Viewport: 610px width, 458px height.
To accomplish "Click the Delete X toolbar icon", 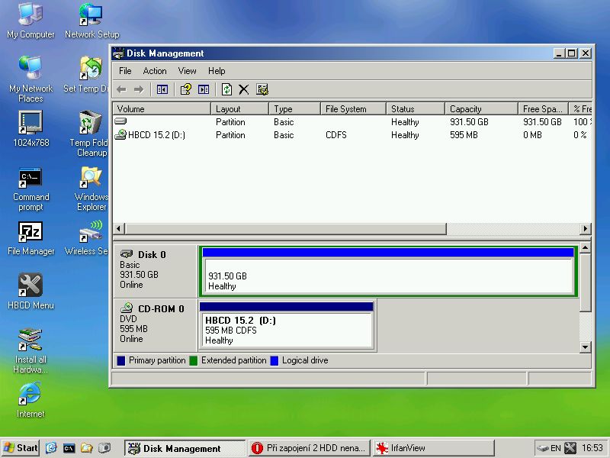I will pos(244,89).
